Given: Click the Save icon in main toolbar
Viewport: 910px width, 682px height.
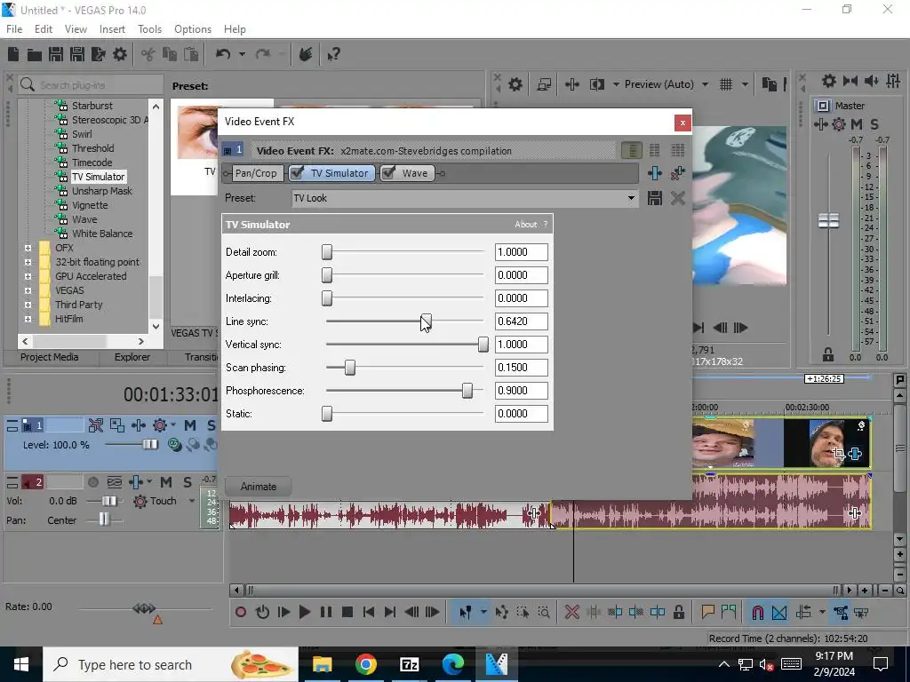Looking at the screenshot, I should [56, 54].
